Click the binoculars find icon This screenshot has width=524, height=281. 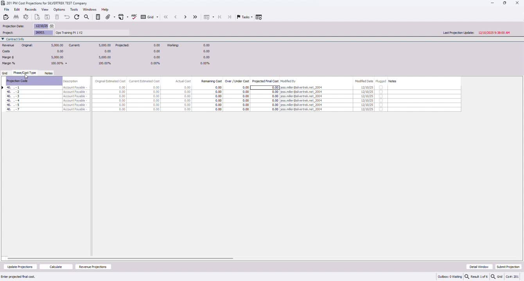[16, 17]
